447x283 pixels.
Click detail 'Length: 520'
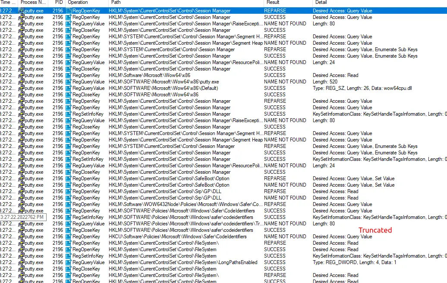tap(325, 82)
